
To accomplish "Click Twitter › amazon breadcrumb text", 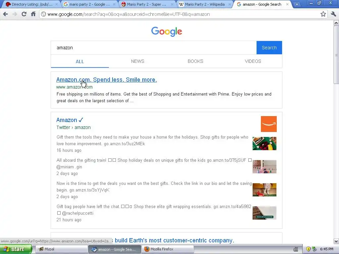I will point(73,127).
